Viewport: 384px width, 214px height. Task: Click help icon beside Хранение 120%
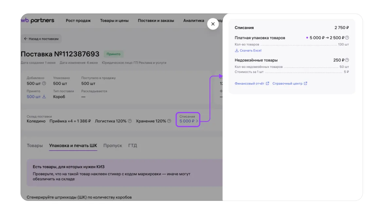169,121
